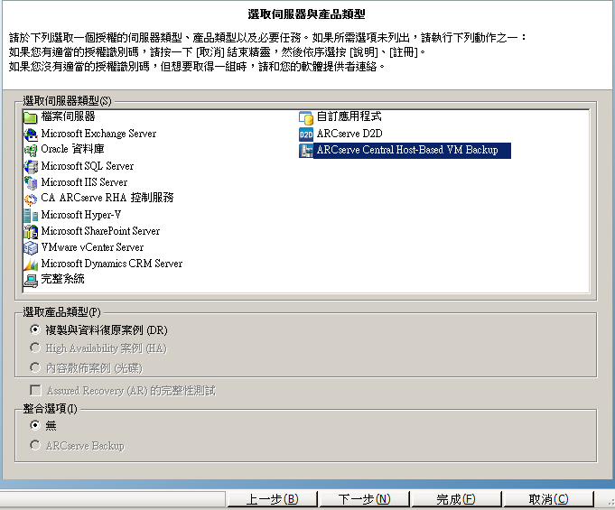Click the Microsoft SQL Server icon
615x510 pixels.
[x=31, y=166]
